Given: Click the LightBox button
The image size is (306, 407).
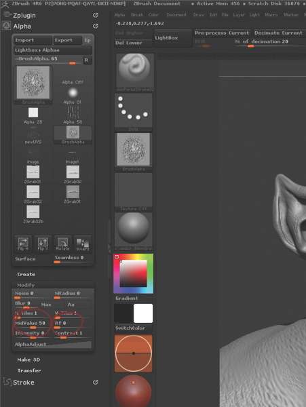Looking at the screenshot, I should (x=172, y=38).
